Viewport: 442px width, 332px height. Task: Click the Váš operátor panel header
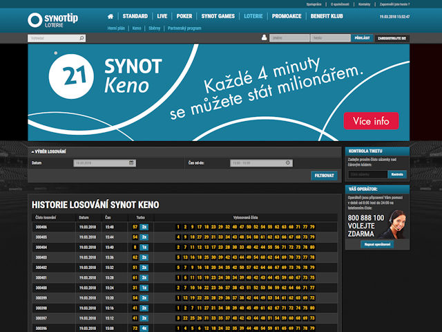(x=377, y=189)
